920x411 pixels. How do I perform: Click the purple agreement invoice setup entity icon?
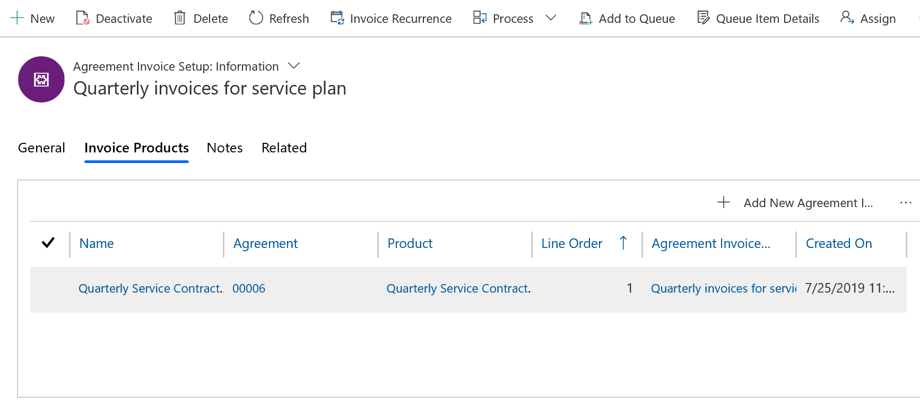point(41,80)
